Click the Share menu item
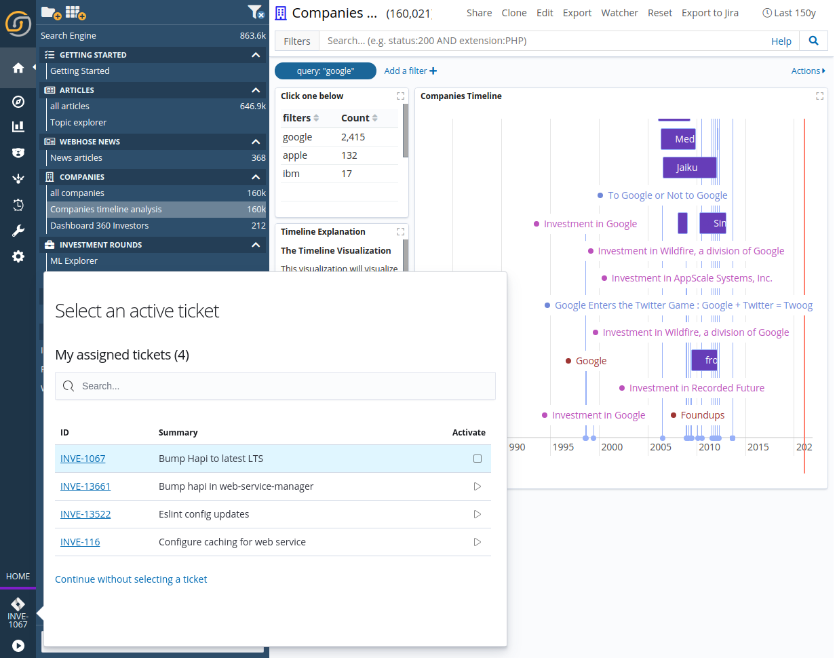The height and width of the screenshot is (658, 837). point(479,13)
